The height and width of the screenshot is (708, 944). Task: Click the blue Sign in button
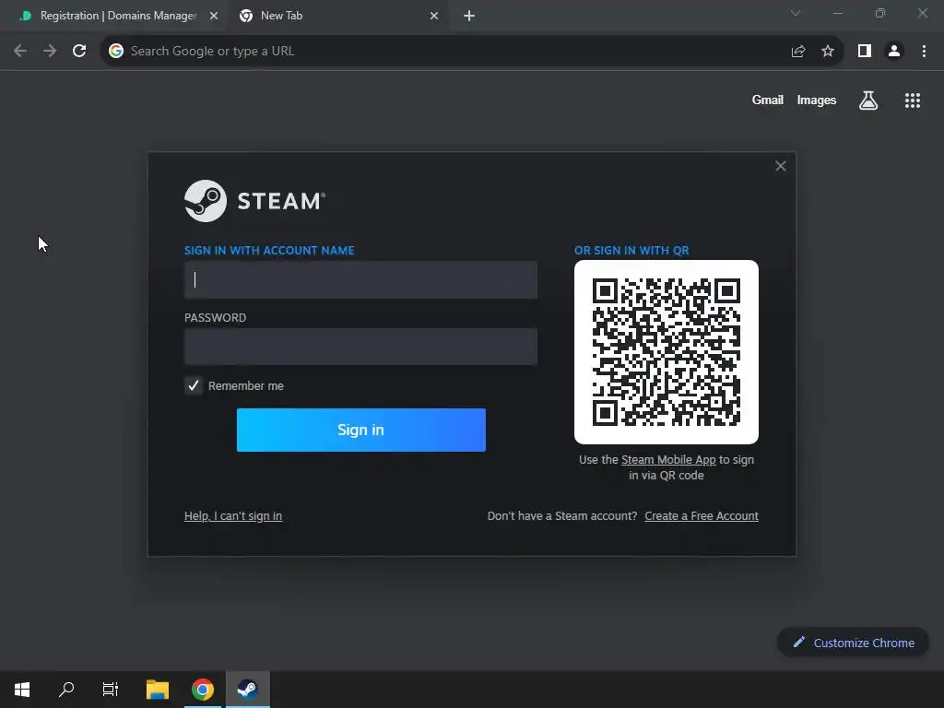[x=360, y=430]
